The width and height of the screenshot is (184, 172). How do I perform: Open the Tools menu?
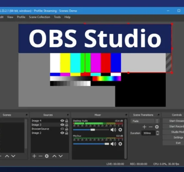tap(57, 17)
